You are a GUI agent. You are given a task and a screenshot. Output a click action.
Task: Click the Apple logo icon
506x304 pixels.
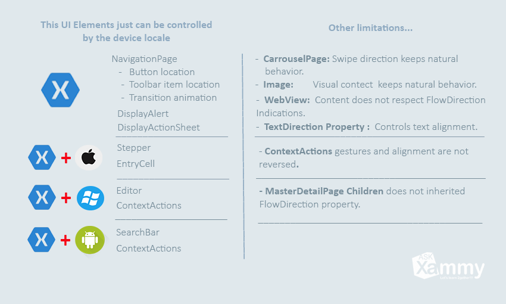coord(89,157)
